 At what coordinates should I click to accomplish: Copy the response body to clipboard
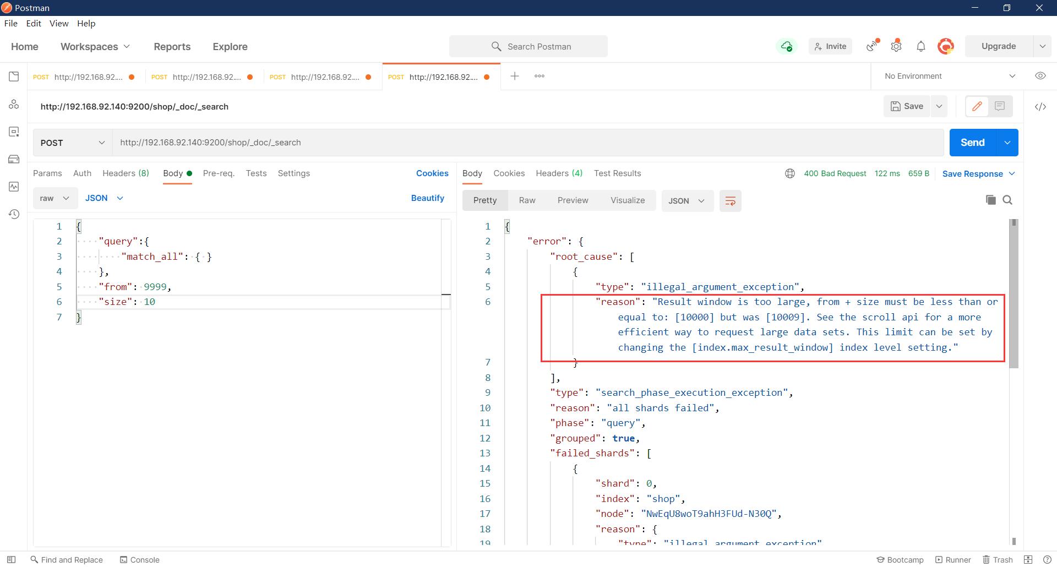pyautogui.click(x=990, y=200)
